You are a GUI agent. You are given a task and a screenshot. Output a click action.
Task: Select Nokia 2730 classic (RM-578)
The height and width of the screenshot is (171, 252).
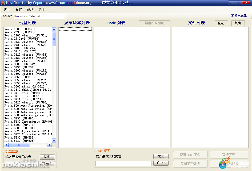point(26,42)
